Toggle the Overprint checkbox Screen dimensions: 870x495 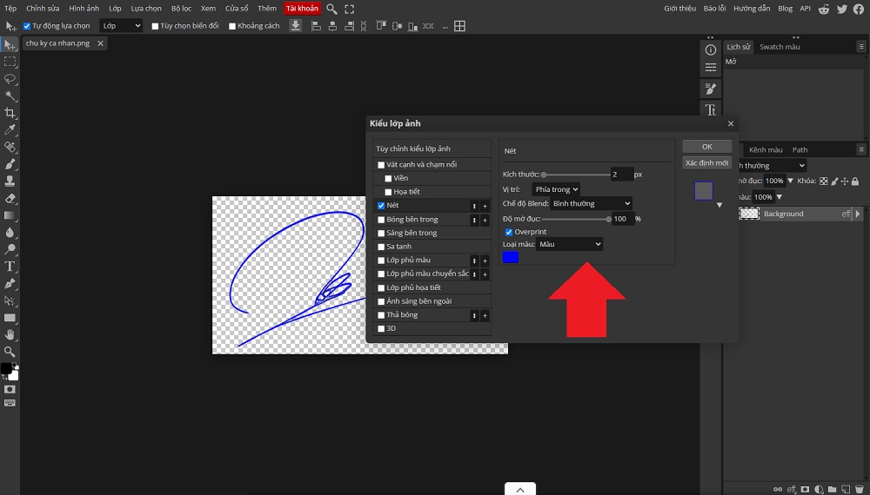click(509, 232)
